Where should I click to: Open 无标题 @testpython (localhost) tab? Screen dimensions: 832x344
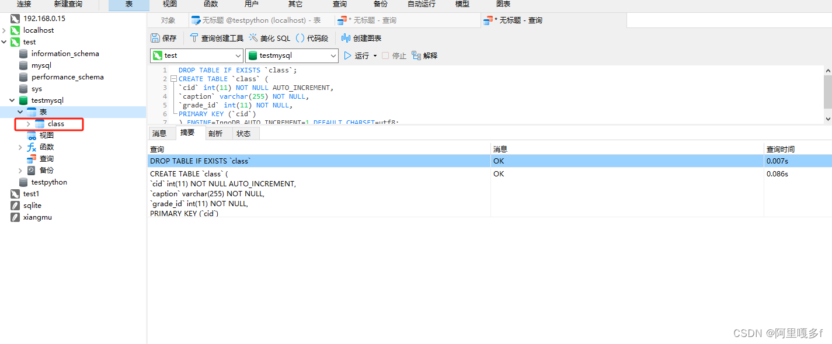click(262, 20)
